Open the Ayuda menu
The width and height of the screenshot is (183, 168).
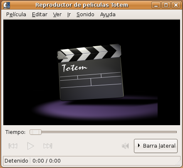(108, 15)
